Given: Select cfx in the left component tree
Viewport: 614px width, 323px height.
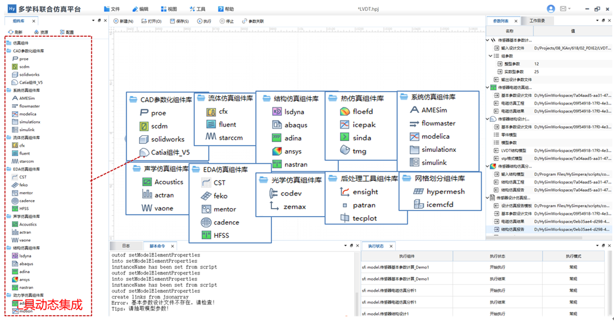Looking at the screenshot, I should [x=18, y=145].
